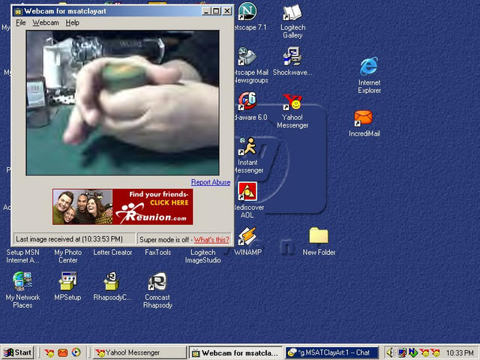Viewport: 480px width, 360px height.
Task: Click the Reunion.com advertisement banner
Action: 123,207
